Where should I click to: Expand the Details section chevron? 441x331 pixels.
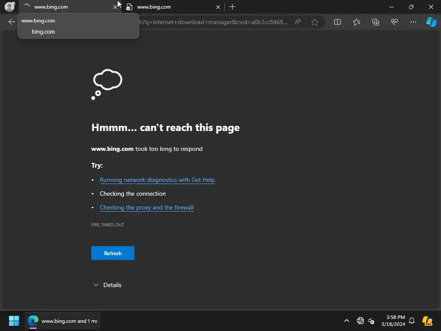click(x=96, y=285)
